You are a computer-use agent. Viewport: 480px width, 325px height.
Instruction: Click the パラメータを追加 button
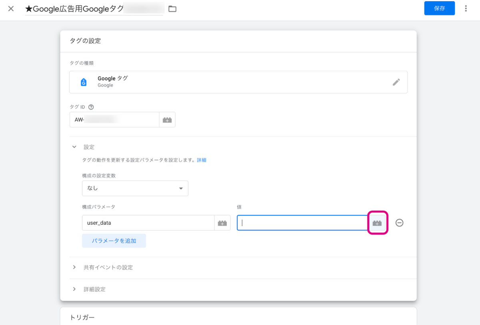click(114, 241)
